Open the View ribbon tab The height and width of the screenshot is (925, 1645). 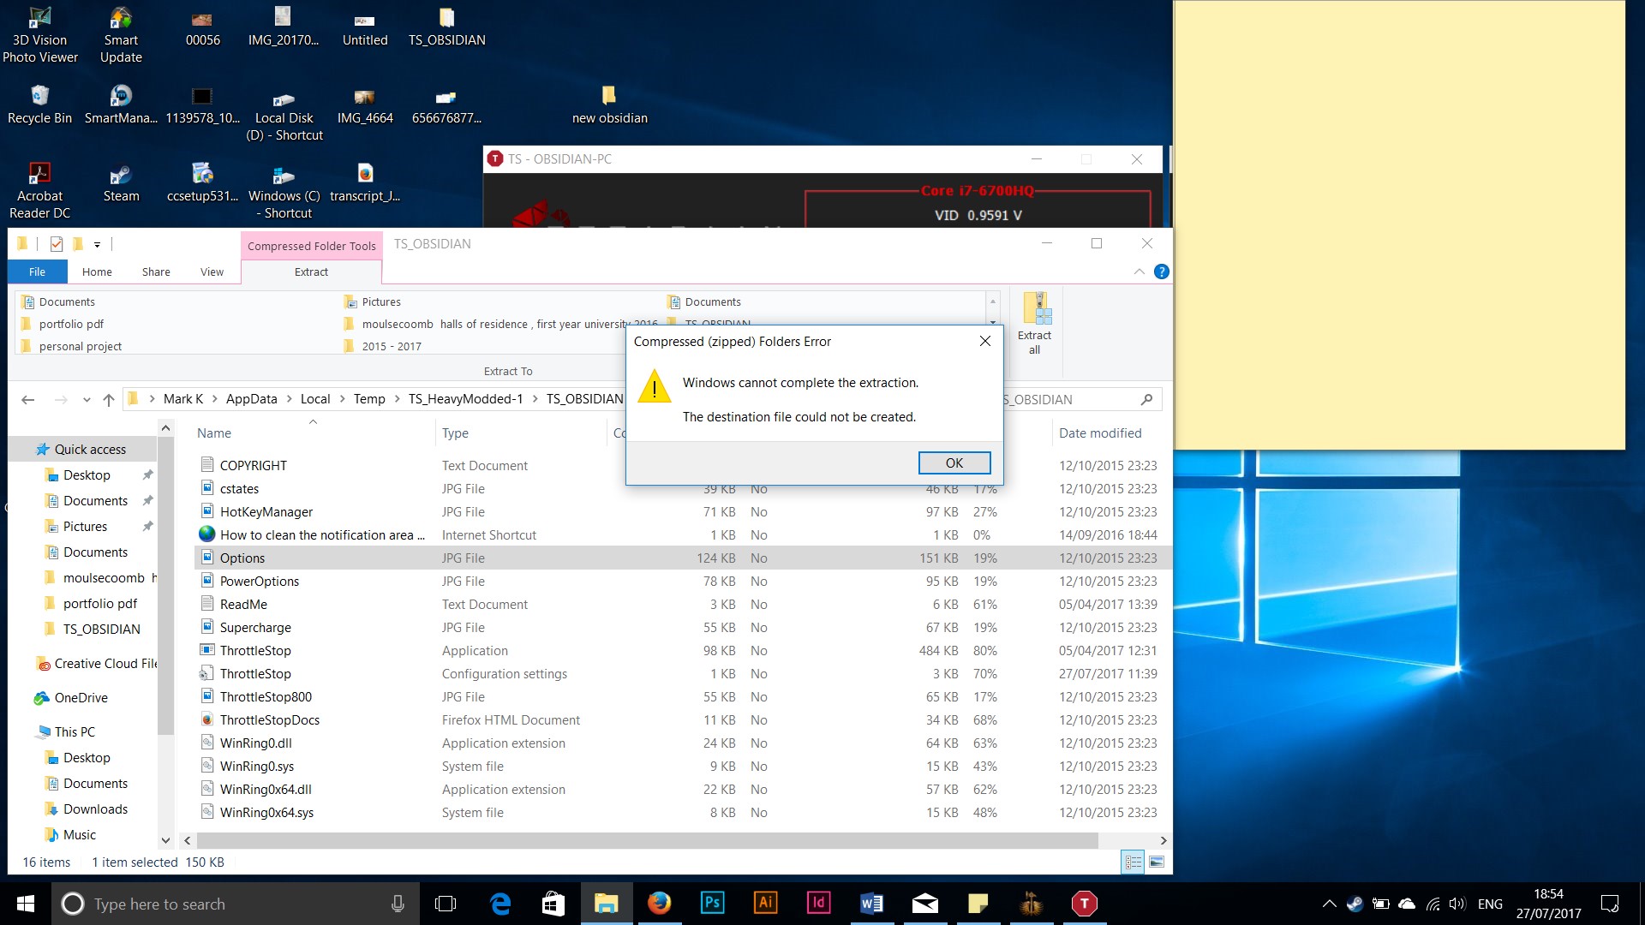[212, 272]
